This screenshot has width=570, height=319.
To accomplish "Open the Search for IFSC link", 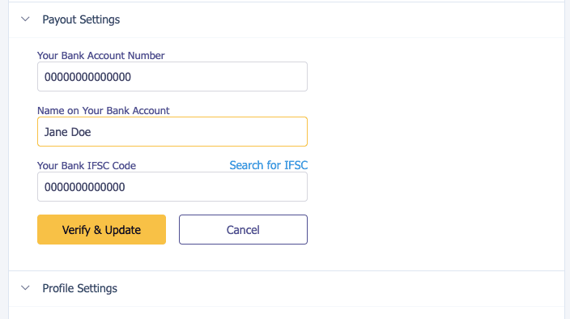I will tap(269, 165).
